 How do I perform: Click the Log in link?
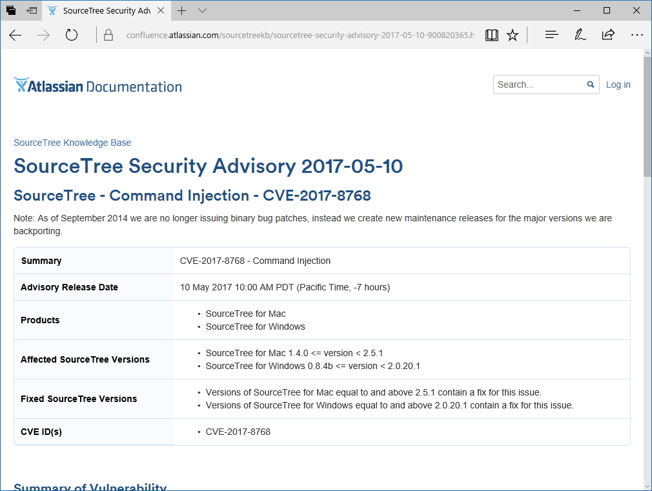(618, 85)
